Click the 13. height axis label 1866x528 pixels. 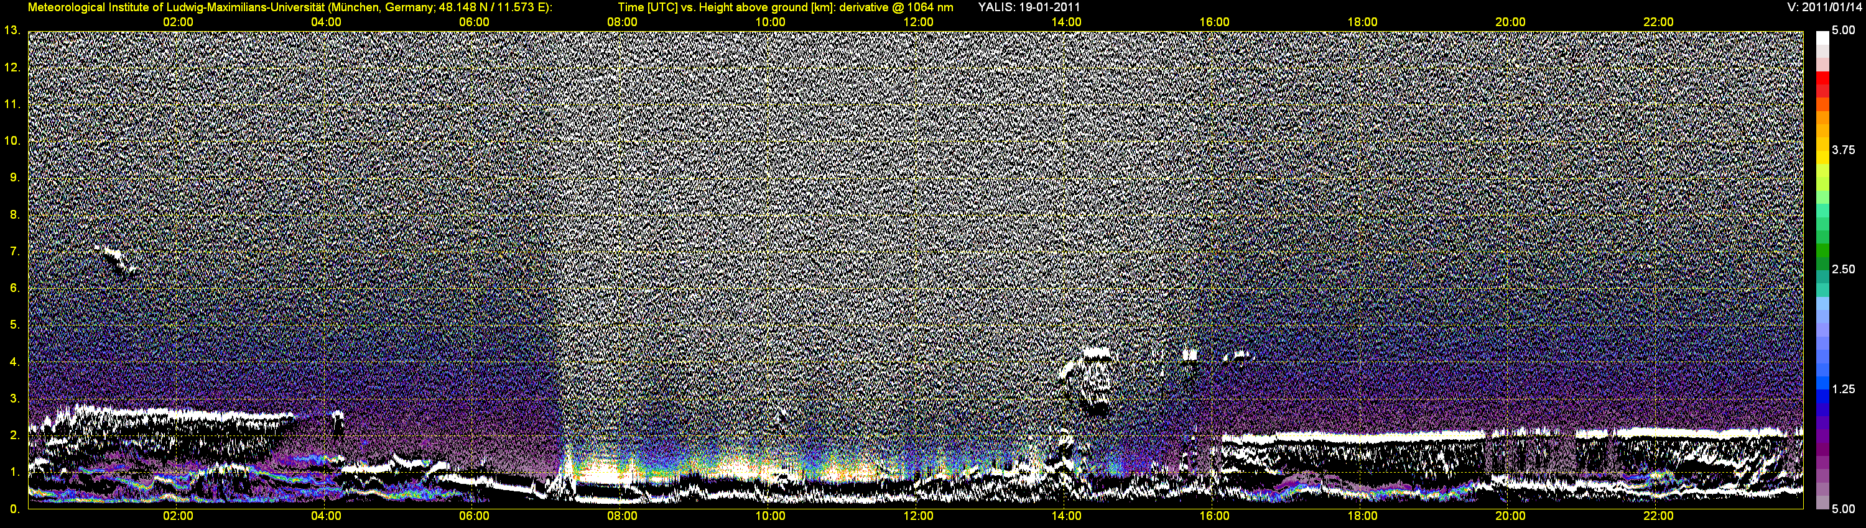click(x=12, y=30)
